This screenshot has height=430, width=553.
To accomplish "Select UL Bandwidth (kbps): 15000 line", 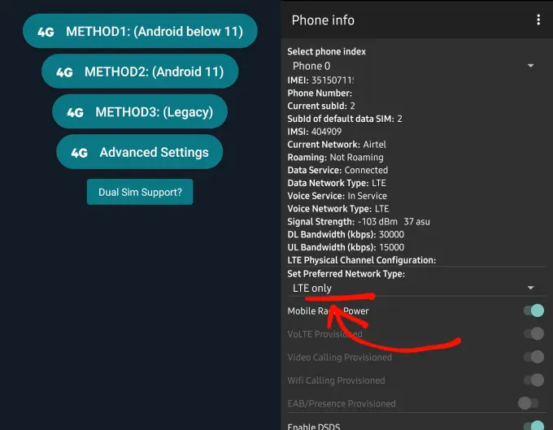I will point(346,247).
